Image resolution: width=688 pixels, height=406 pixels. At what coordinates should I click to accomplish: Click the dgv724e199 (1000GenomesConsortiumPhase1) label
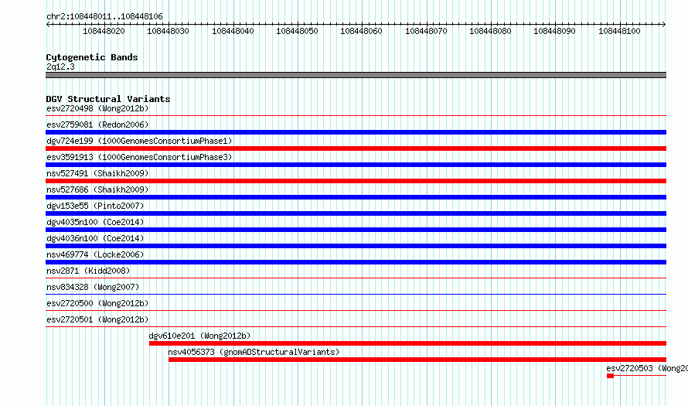[139, 141]
